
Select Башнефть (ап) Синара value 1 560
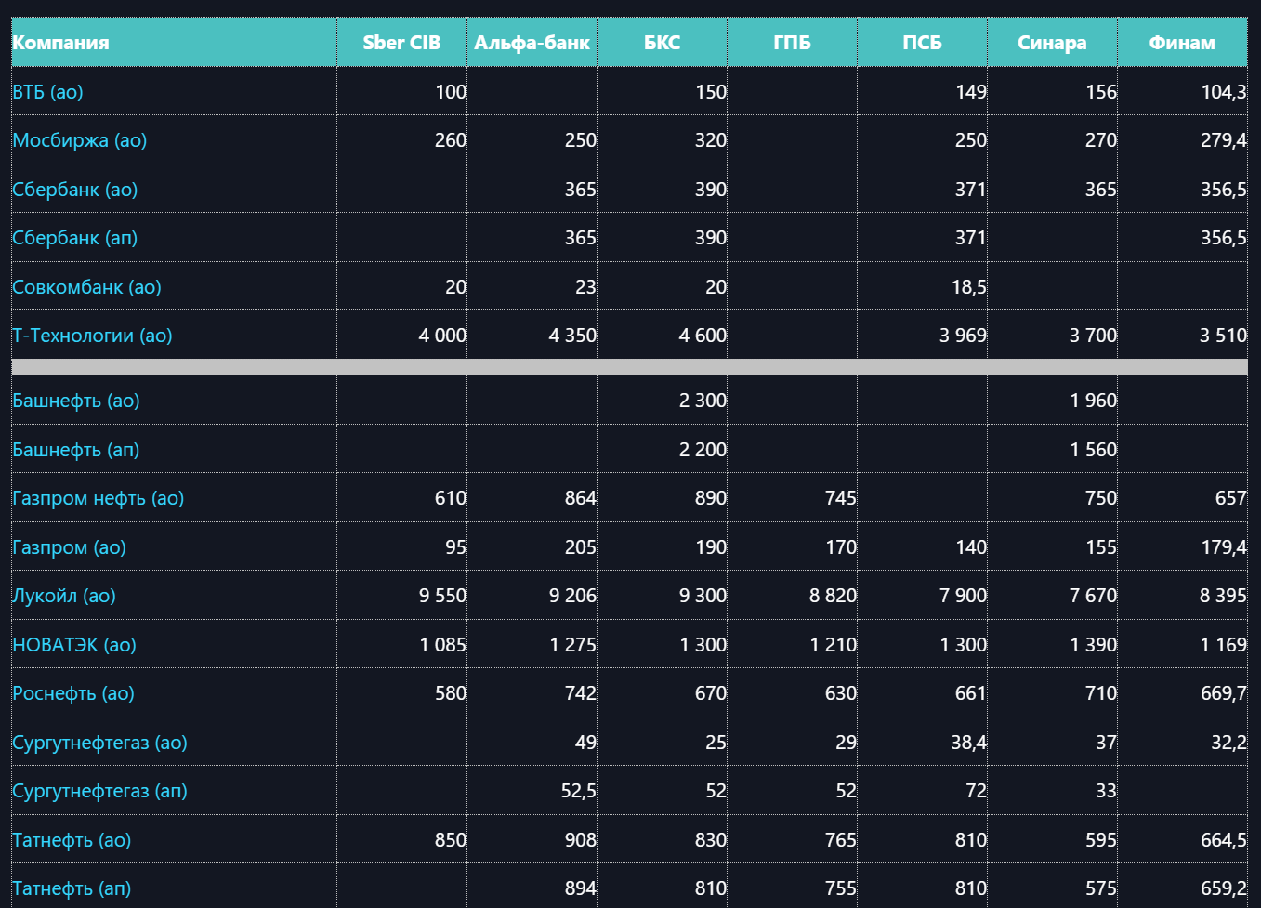[1094, 450]
